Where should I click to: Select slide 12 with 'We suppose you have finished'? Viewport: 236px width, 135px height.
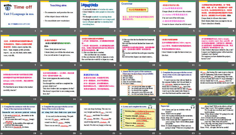tap(217, 49)
